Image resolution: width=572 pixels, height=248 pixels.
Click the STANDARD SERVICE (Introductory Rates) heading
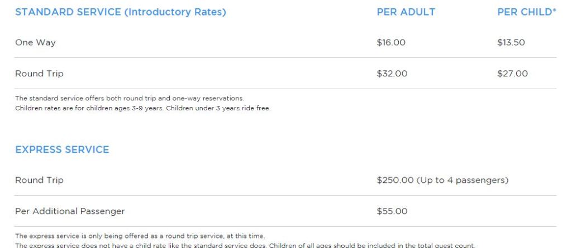pos(120,12)
